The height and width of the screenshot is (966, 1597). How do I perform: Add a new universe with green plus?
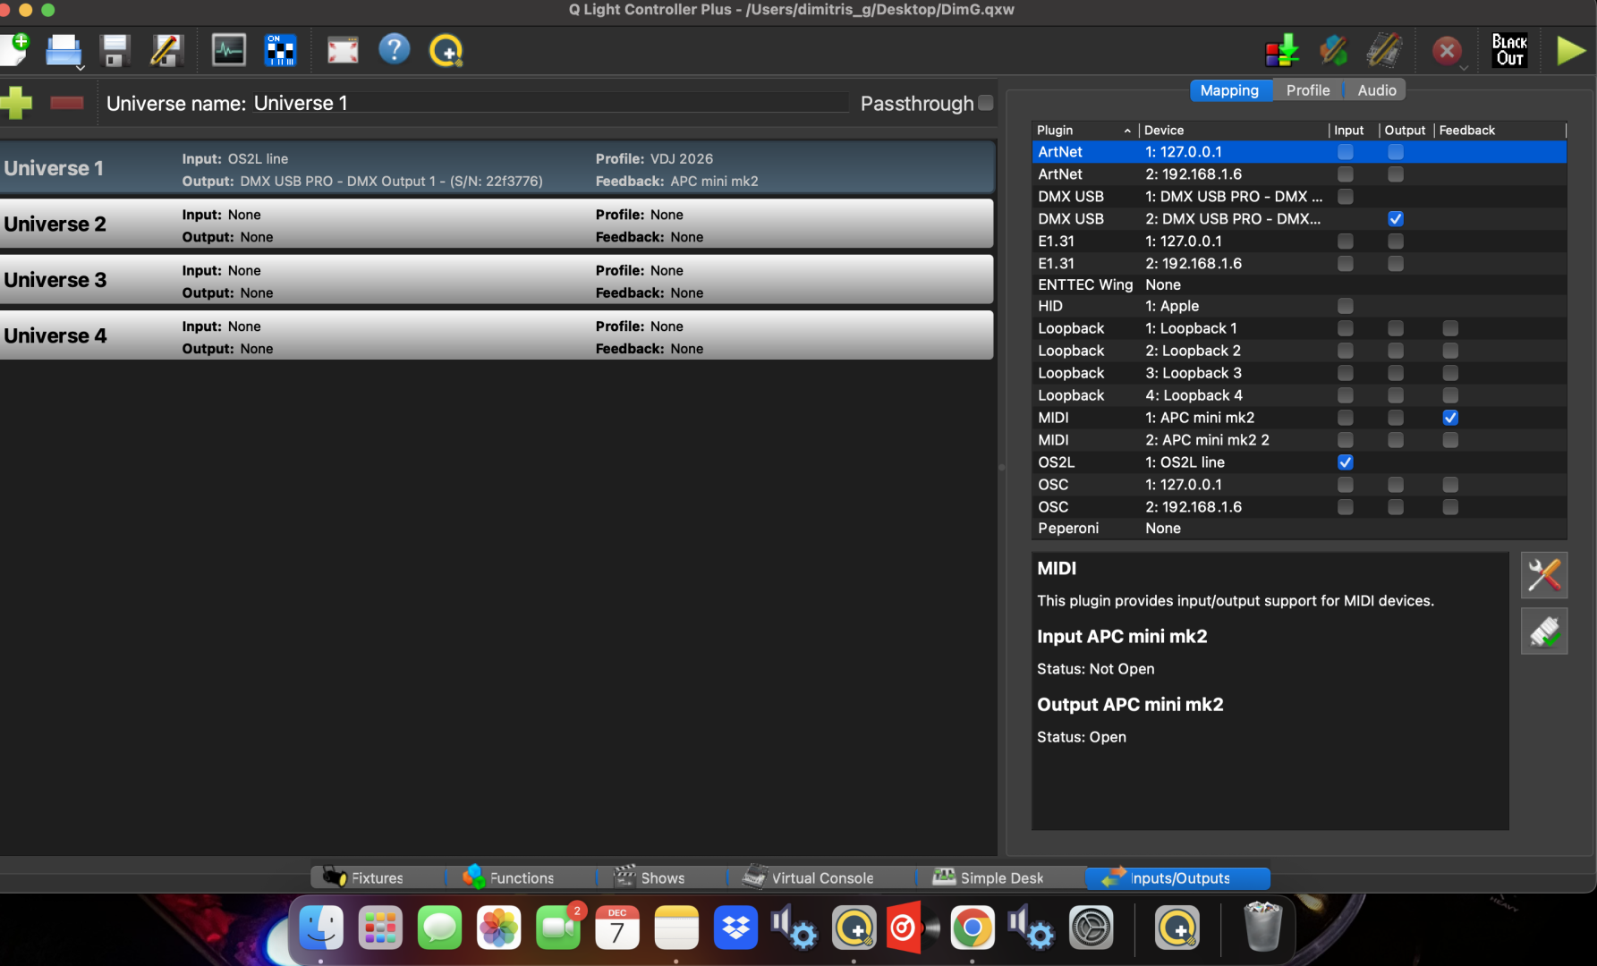coord(17,103)
